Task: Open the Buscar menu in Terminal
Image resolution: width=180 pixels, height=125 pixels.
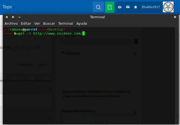Action: (49, 23)
